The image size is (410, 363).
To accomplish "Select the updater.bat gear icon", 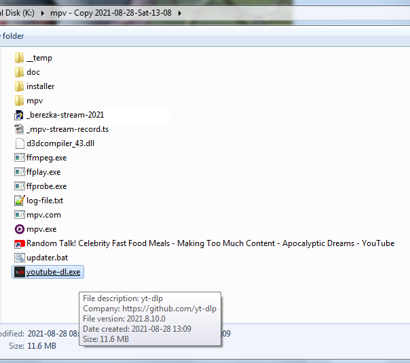I will point(20,258).
